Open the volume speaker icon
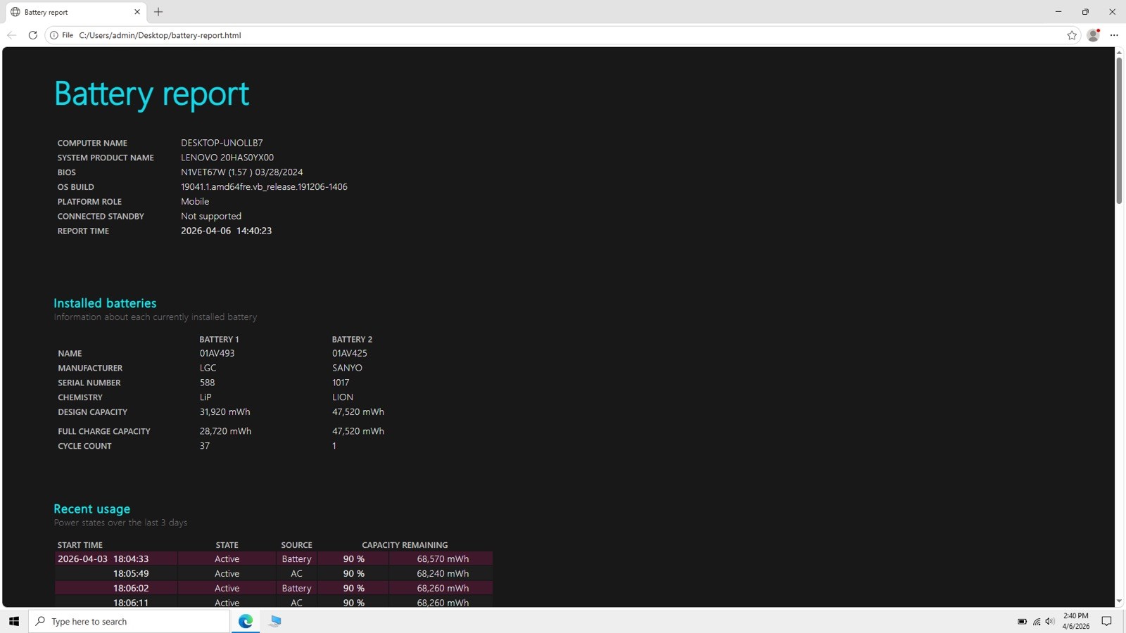Viewport: 1126px width, 633px height. (x=1050, y=621)
